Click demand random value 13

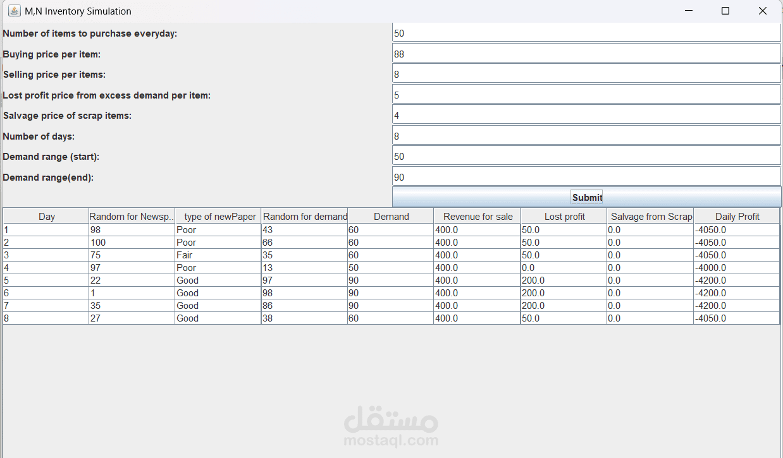pyautogui.click(x=305, y=268)
